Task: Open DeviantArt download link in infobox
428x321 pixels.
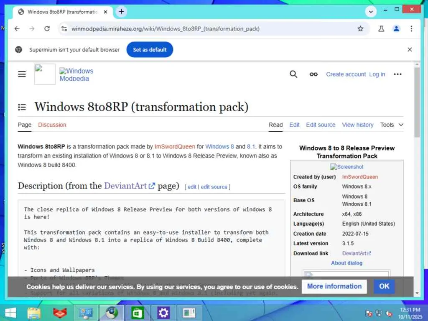Action: (x=357, y=253)
